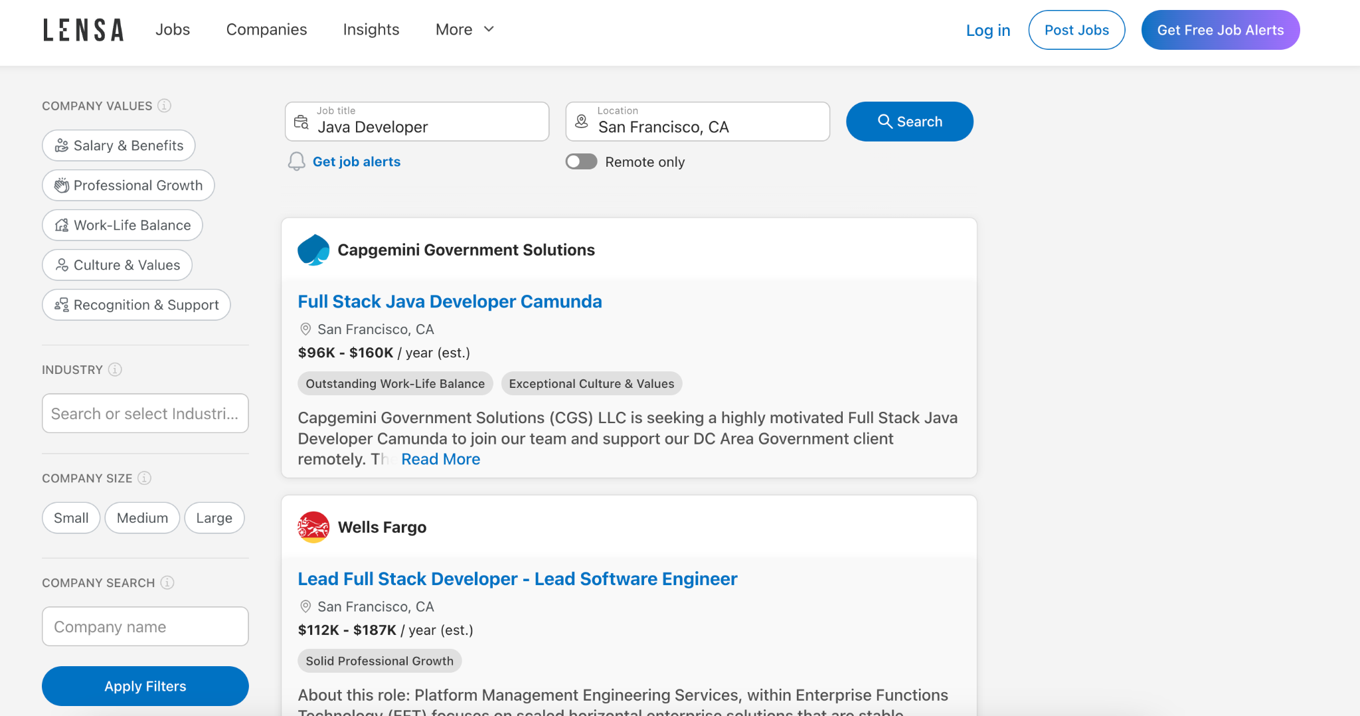This screenshot has height=716, width=1360.
Task: Select Large company size
Action: [214, 518]
